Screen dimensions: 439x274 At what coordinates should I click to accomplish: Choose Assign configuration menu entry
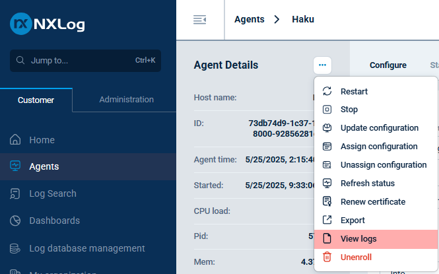378,147
